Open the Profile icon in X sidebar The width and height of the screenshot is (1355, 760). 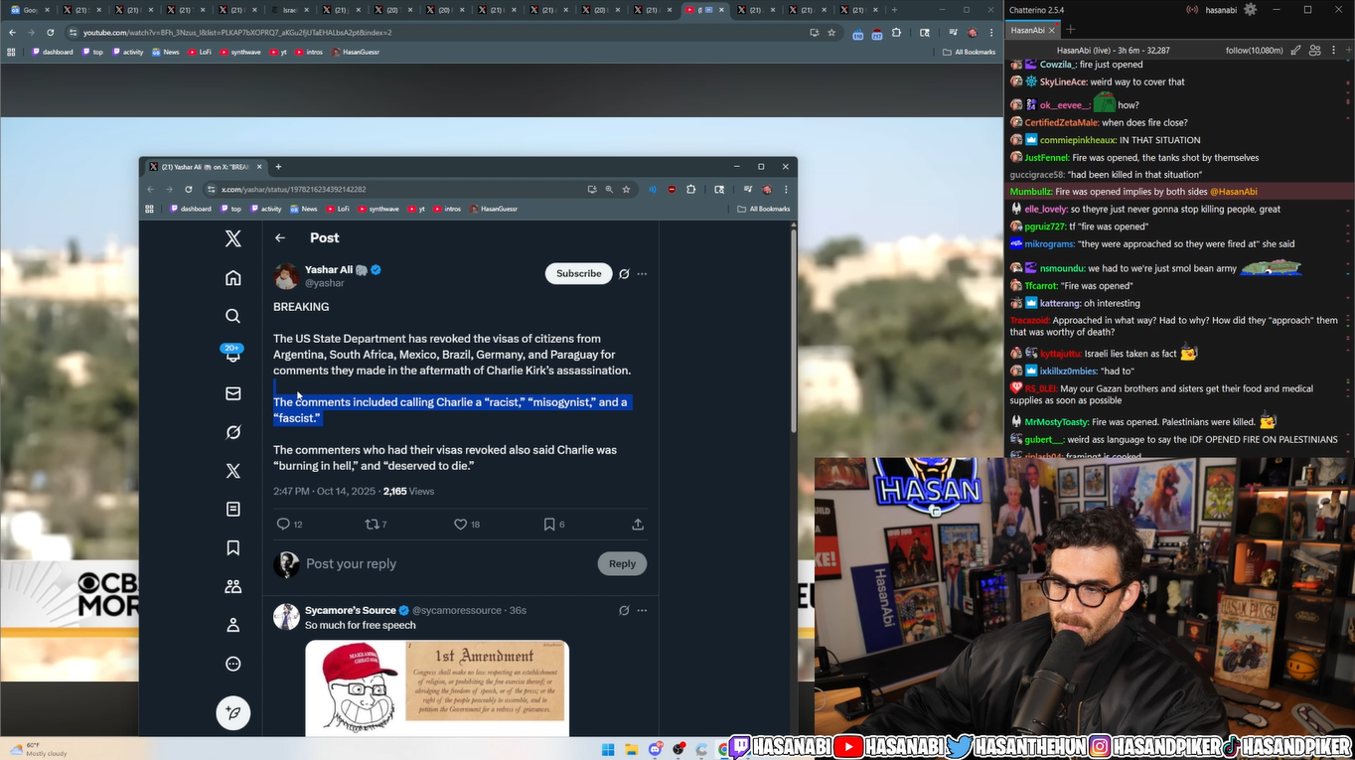(233, 625)
